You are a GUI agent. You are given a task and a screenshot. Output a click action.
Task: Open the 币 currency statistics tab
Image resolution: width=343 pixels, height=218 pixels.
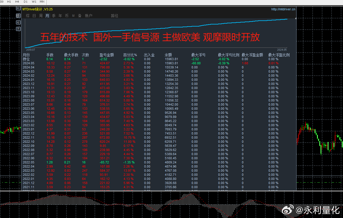(x=67, y=16)
